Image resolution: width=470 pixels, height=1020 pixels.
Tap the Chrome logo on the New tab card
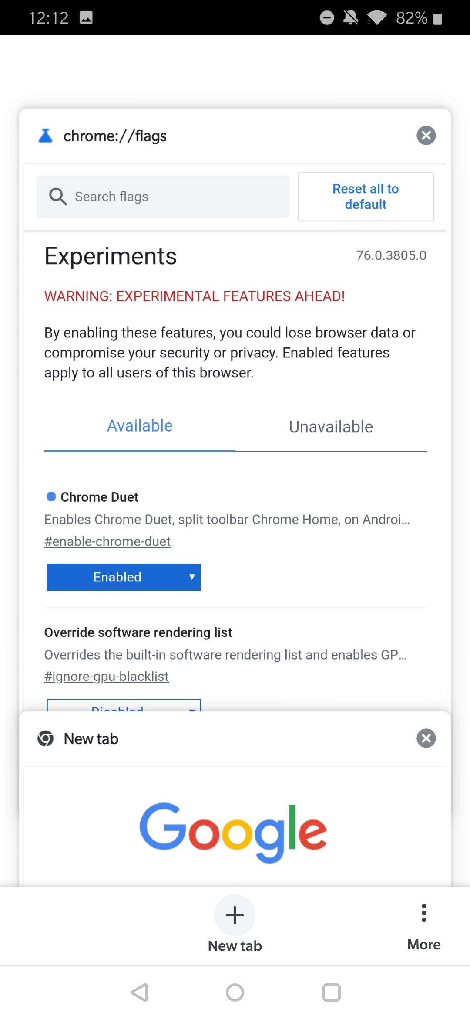47,738
